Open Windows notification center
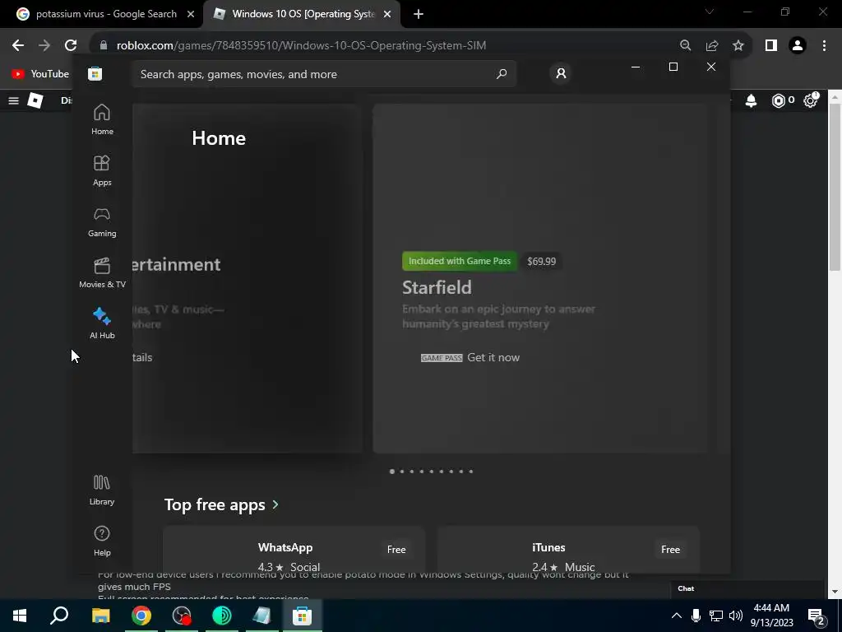842x632 pixels. (817, 616)
